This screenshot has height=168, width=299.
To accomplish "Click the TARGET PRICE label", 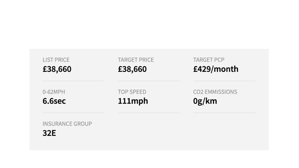I will [x=136, y=60].
